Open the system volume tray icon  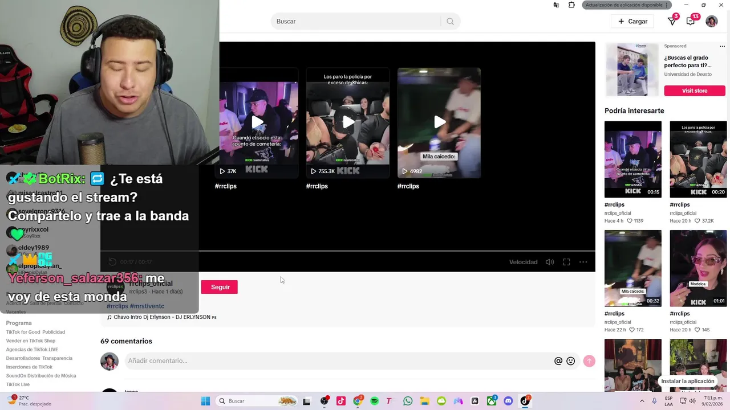(x=692, y=401)
